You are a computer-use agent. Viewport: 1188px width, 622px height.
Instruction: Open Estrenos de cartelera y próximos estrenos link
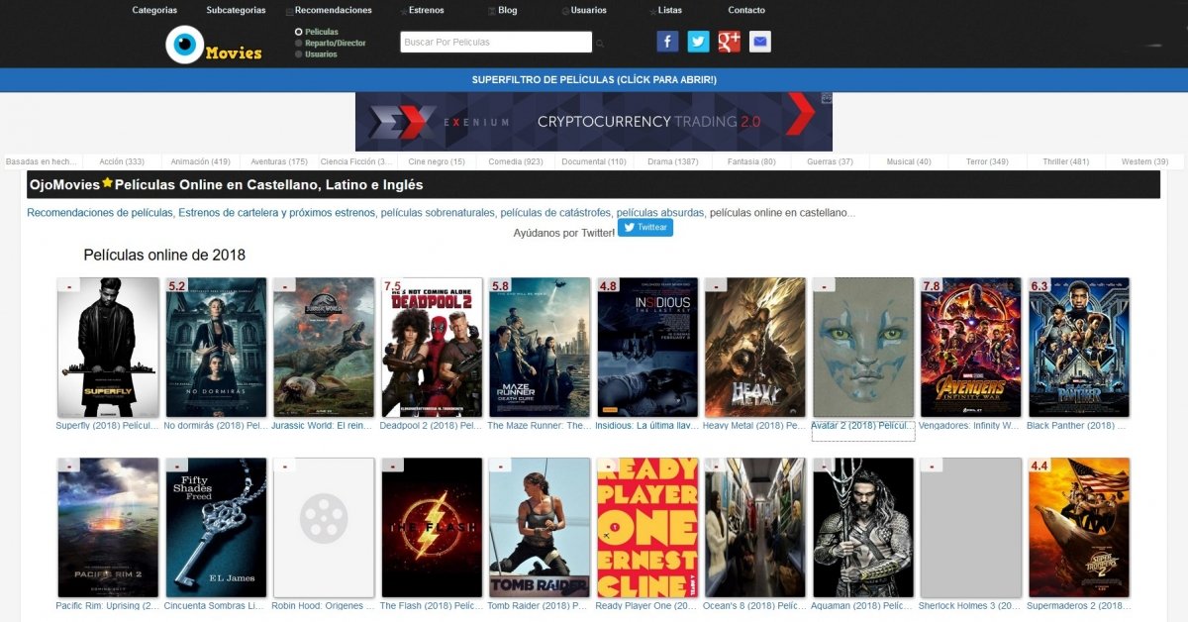point(277,212)
